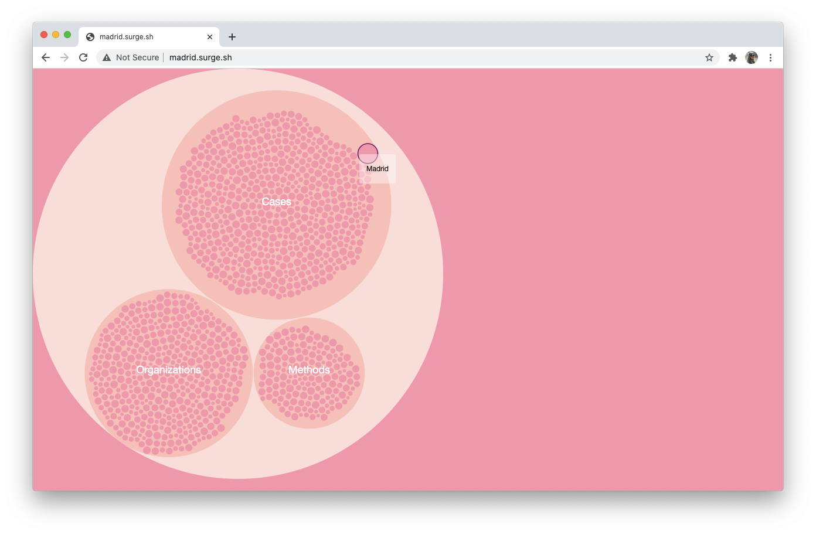816x534 pixels.
Task: Maximize the browser window with green button
Action: coord(67,35)
